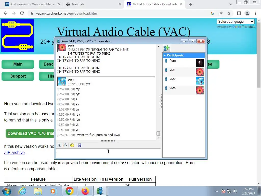Show hidden tray icons arrow
This screenshot has height=196, width=261.
pyautogui.click(x=217, y=191)
